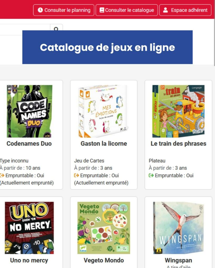Open the Consulter le catalogue menu item
Image resolution: width=215 pixels, height=268 pixels.
click(127, 10)
